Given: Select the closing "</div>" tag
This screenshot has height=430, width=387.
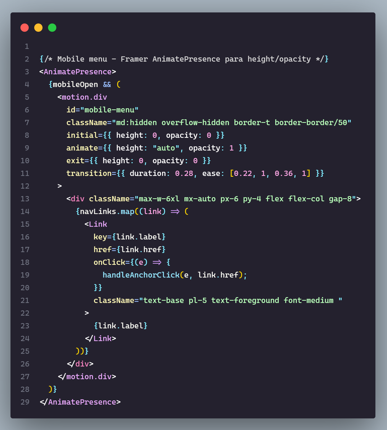Looking at the screenshot, I should (80, 364).
